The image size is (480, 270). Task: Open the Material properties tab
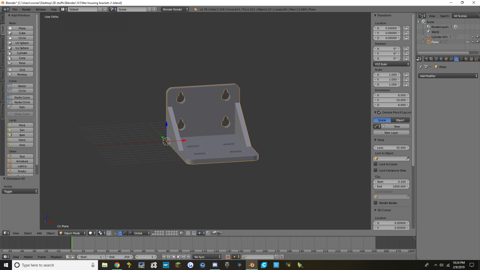(466, 59)
